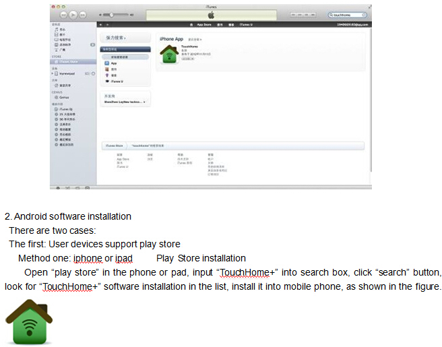
Task: Click the see-all link beside iPhone App
Action: (x=195, y=40)
